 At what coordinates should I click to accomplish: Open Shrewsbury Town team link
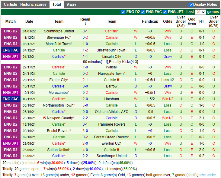click(111, 50)
